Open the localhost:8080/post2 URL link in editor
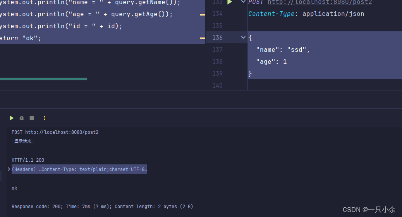The height and width of the screenshot is (217, 402). [x=320, y=2]
